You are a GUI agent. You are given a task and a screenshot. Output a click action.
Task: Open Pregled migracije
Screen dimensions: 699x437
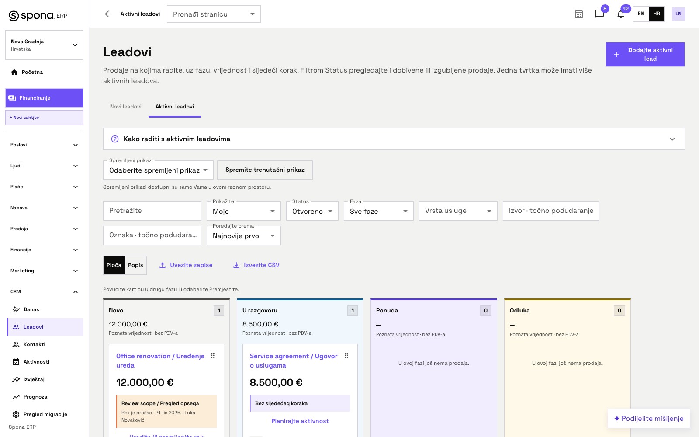pos(45,414)
